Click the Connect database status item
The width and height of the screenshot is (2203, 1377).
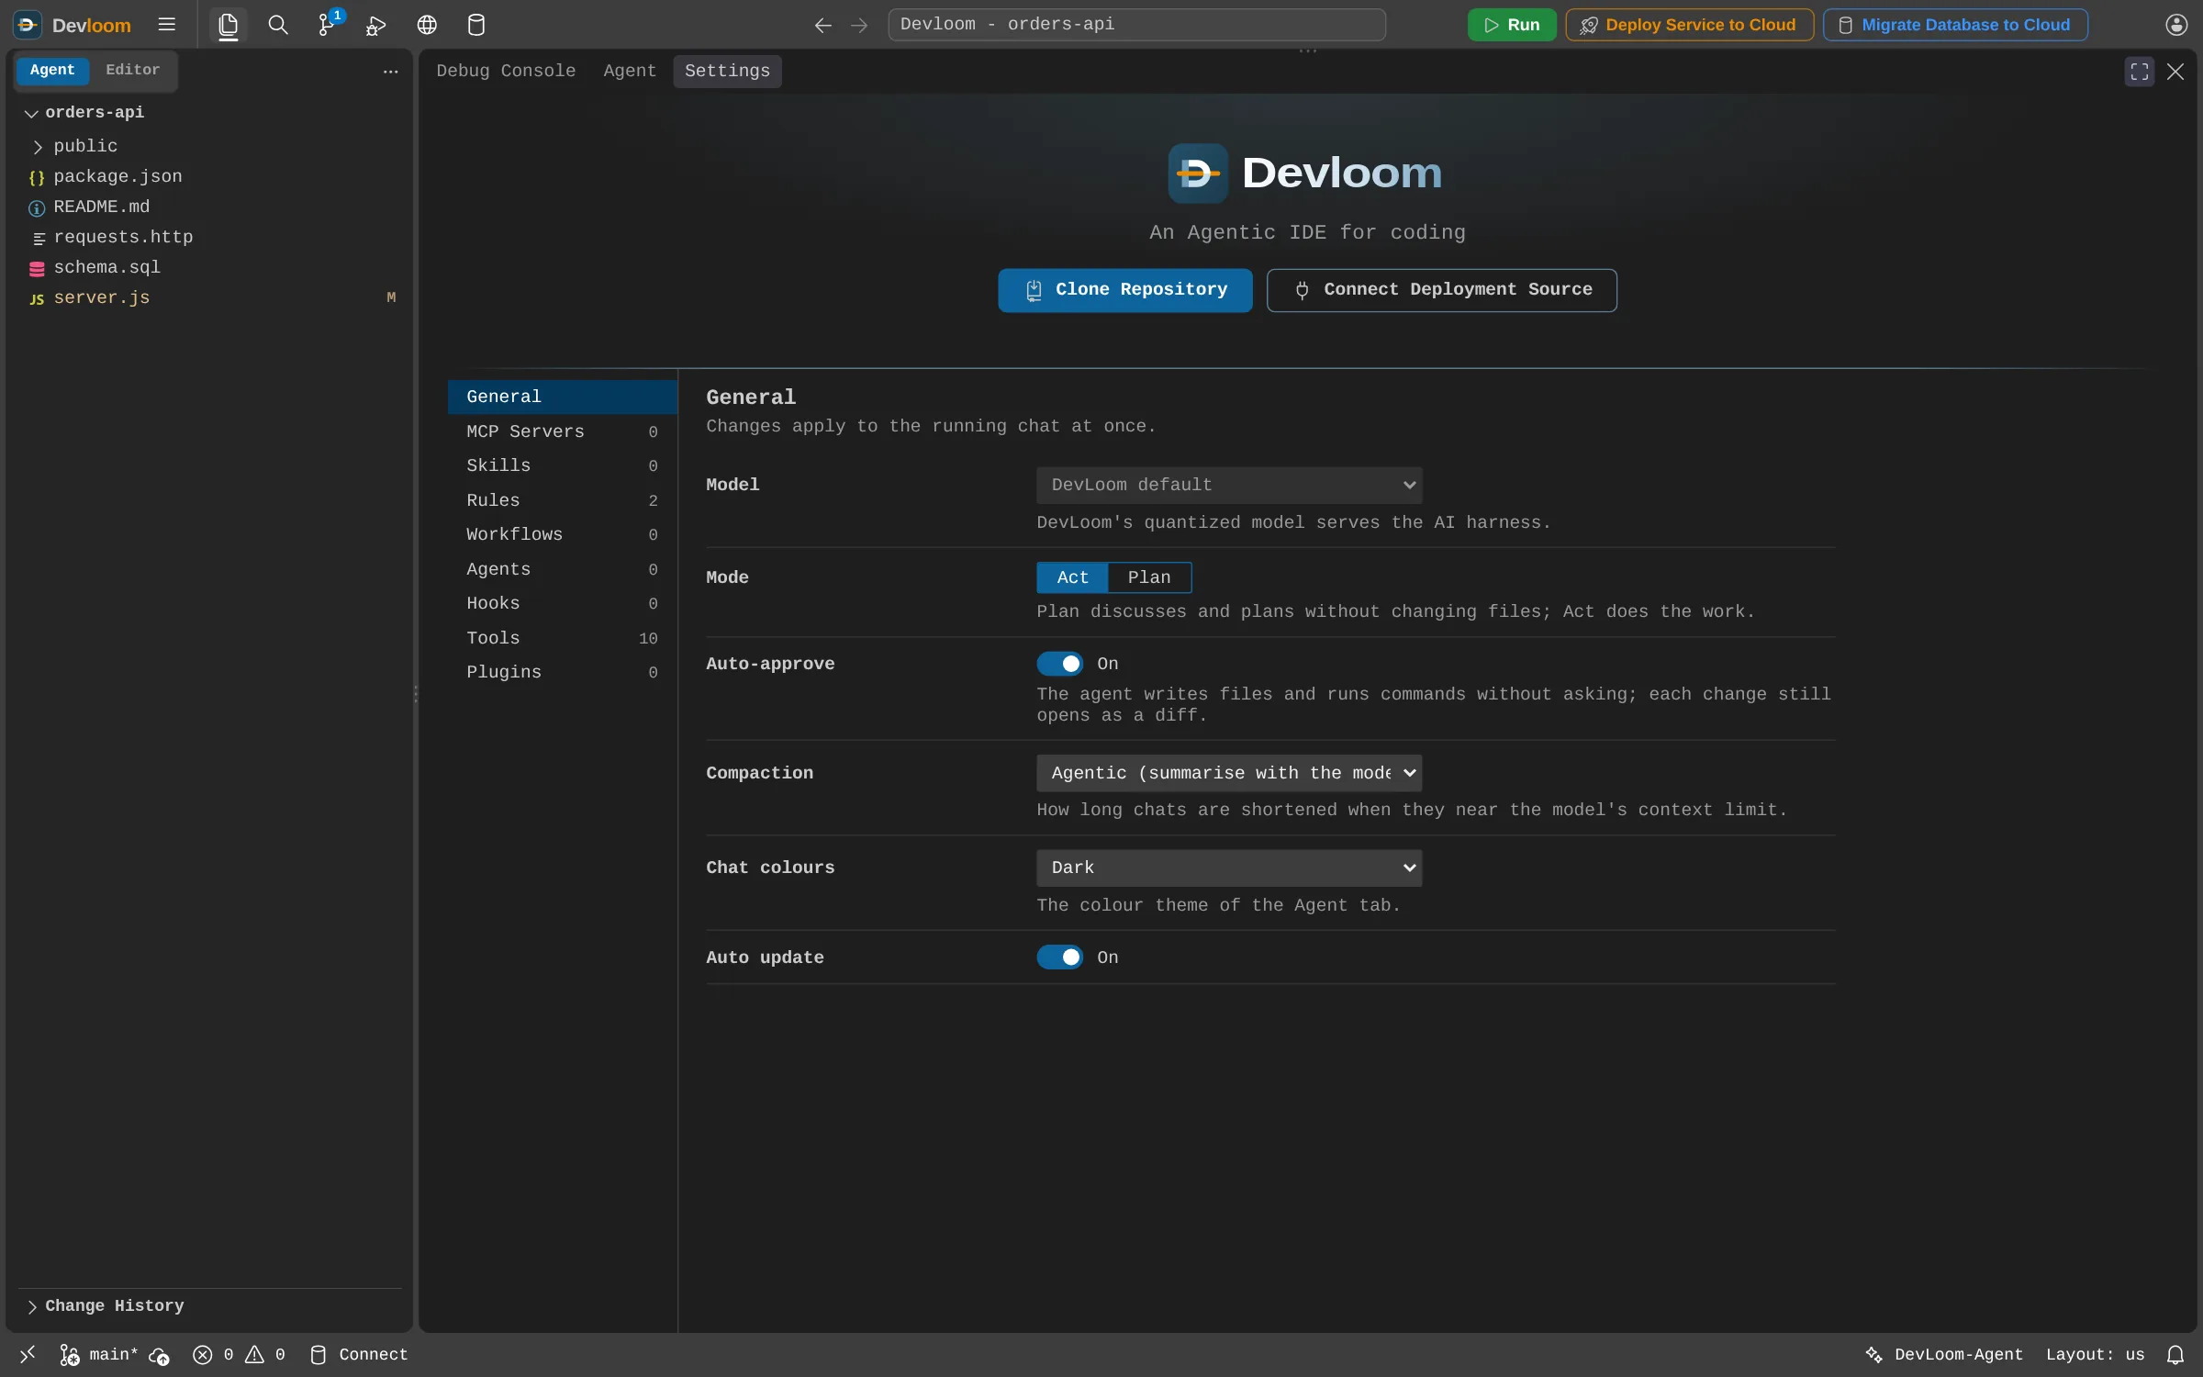(x=359, y=1354)
